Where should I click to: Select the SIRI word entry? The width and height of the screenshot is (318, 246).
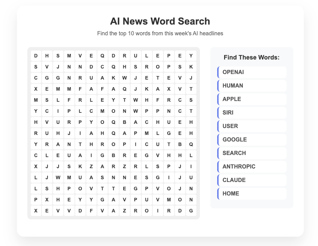[252, 113]
